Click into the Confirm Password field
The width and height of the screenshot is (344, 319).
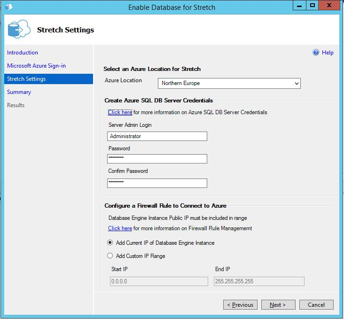coord(157,183)
